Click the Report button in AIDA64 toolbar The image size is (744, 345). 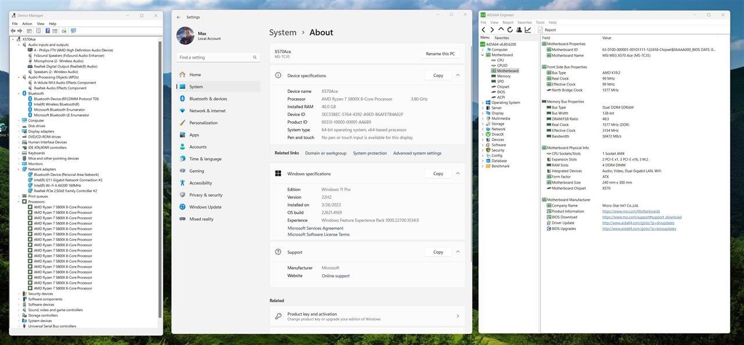click(x=546, y=30)
